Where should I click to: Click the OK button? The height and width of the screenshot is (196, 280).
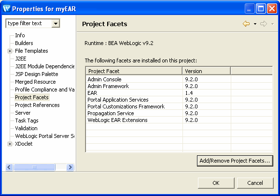(216, 183)
